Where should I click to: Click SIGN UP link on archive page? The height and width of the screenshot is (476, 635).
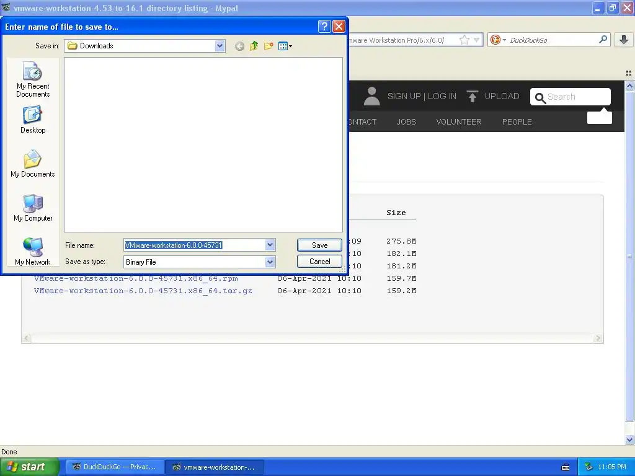(404, 96)
